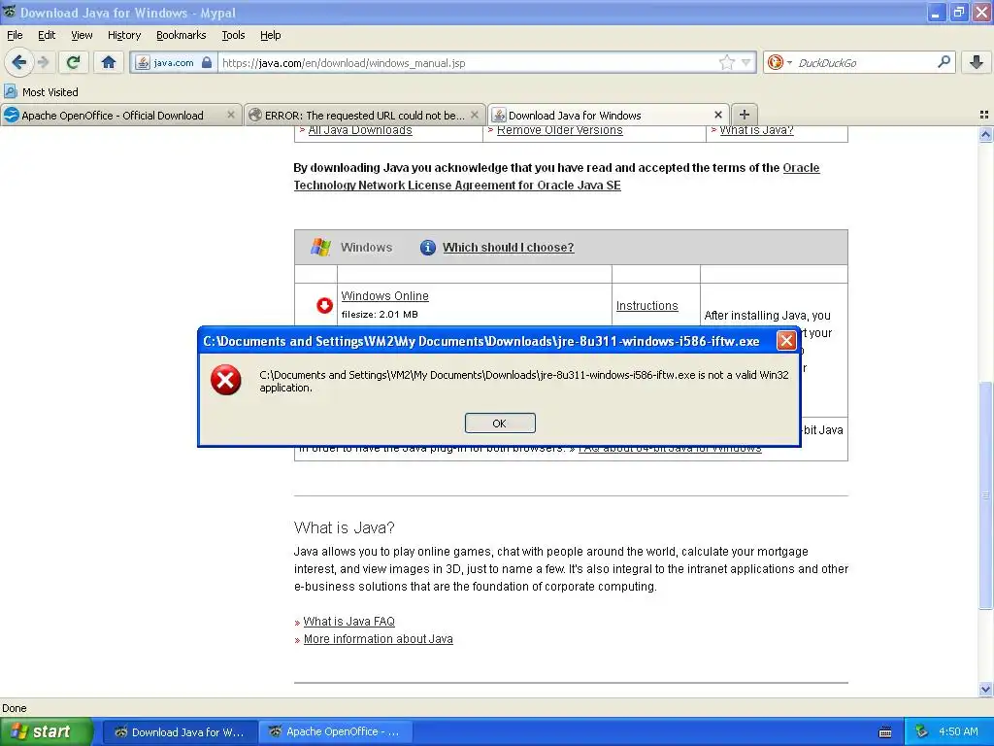Open the File menu
Screen dimensions: 994x746
[x=15, y=35]
